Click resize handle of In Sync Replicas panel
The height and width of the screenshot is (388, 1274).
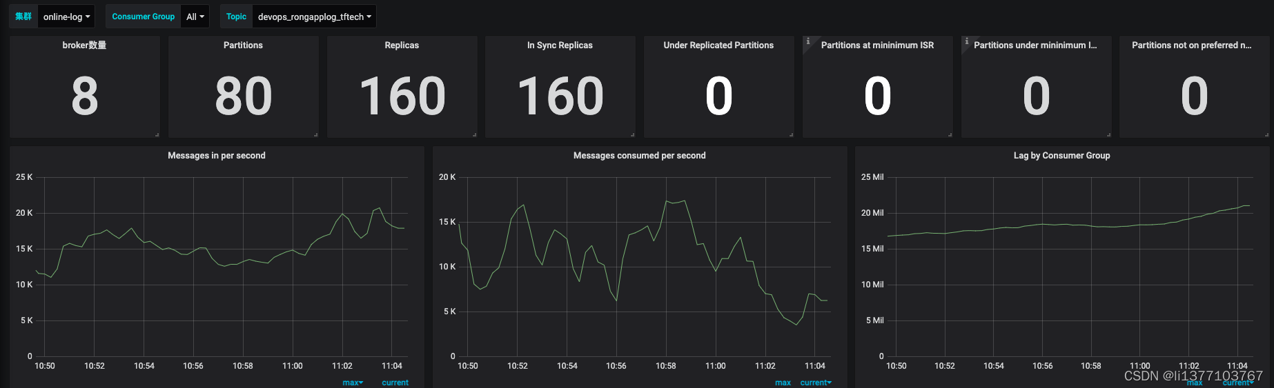click(x=633, y=135)
